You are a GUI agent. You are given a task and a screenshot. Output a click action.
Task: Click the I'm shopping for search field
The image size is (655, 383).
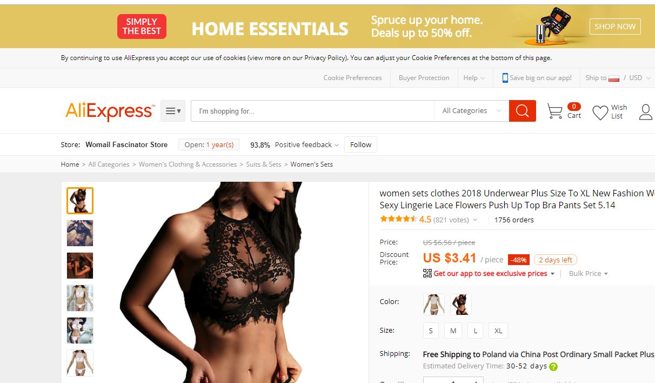[312, 111]
